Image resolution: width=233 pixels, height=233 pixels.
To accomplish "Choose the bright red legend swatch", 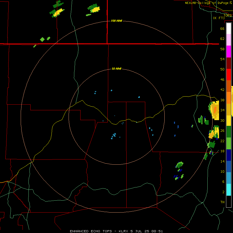I will [229, 75].
